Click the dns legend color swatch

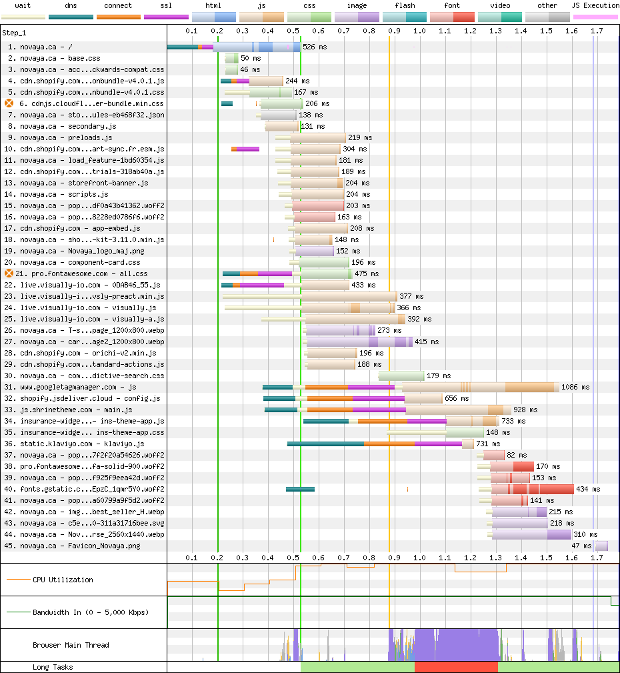pos(71,17)
